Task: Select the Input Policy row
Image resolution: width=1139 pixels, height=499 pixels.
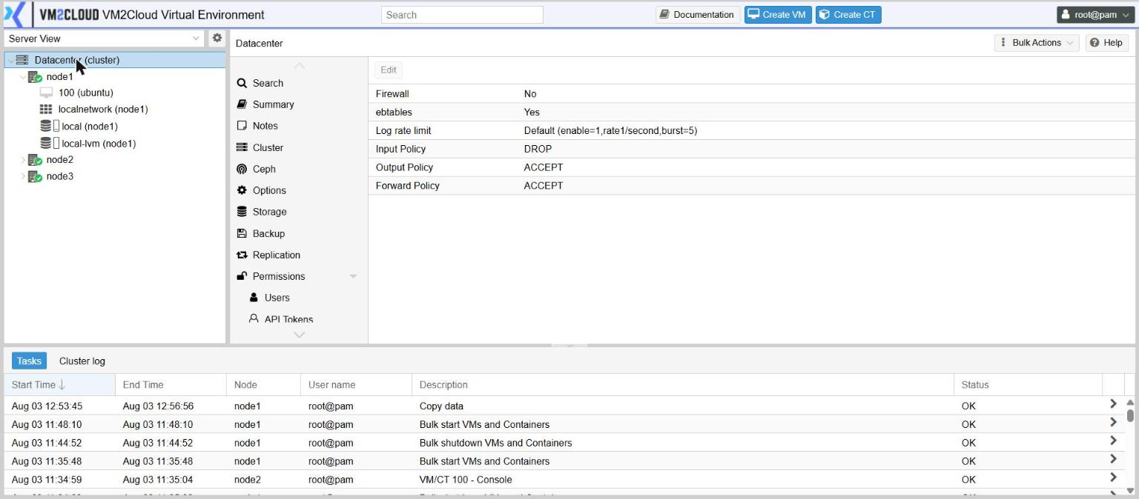Action: click(751, 149)
